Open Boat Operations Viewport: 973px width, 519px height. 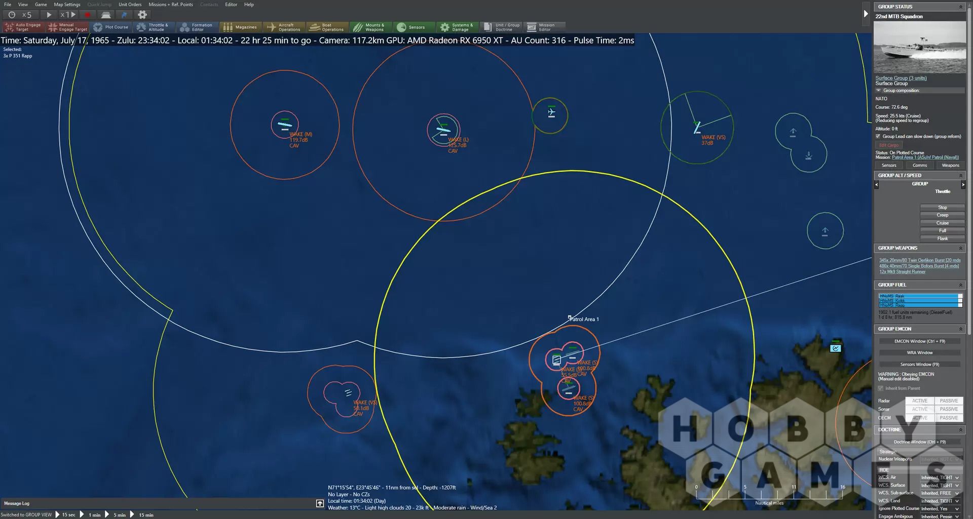(327, 27)
